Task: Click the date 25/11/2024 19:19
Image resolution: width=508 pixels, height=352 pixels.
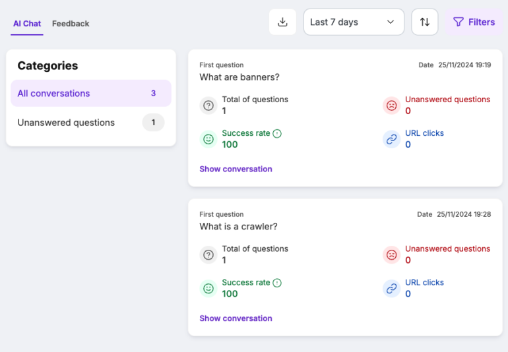Action: 464,65
